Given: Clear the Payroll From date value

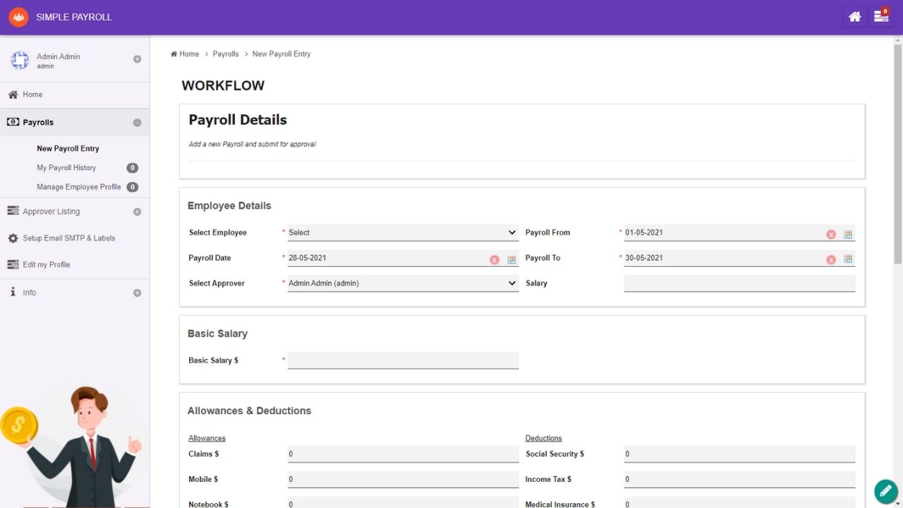Looking at the screenshot, I should coord(831,234).
